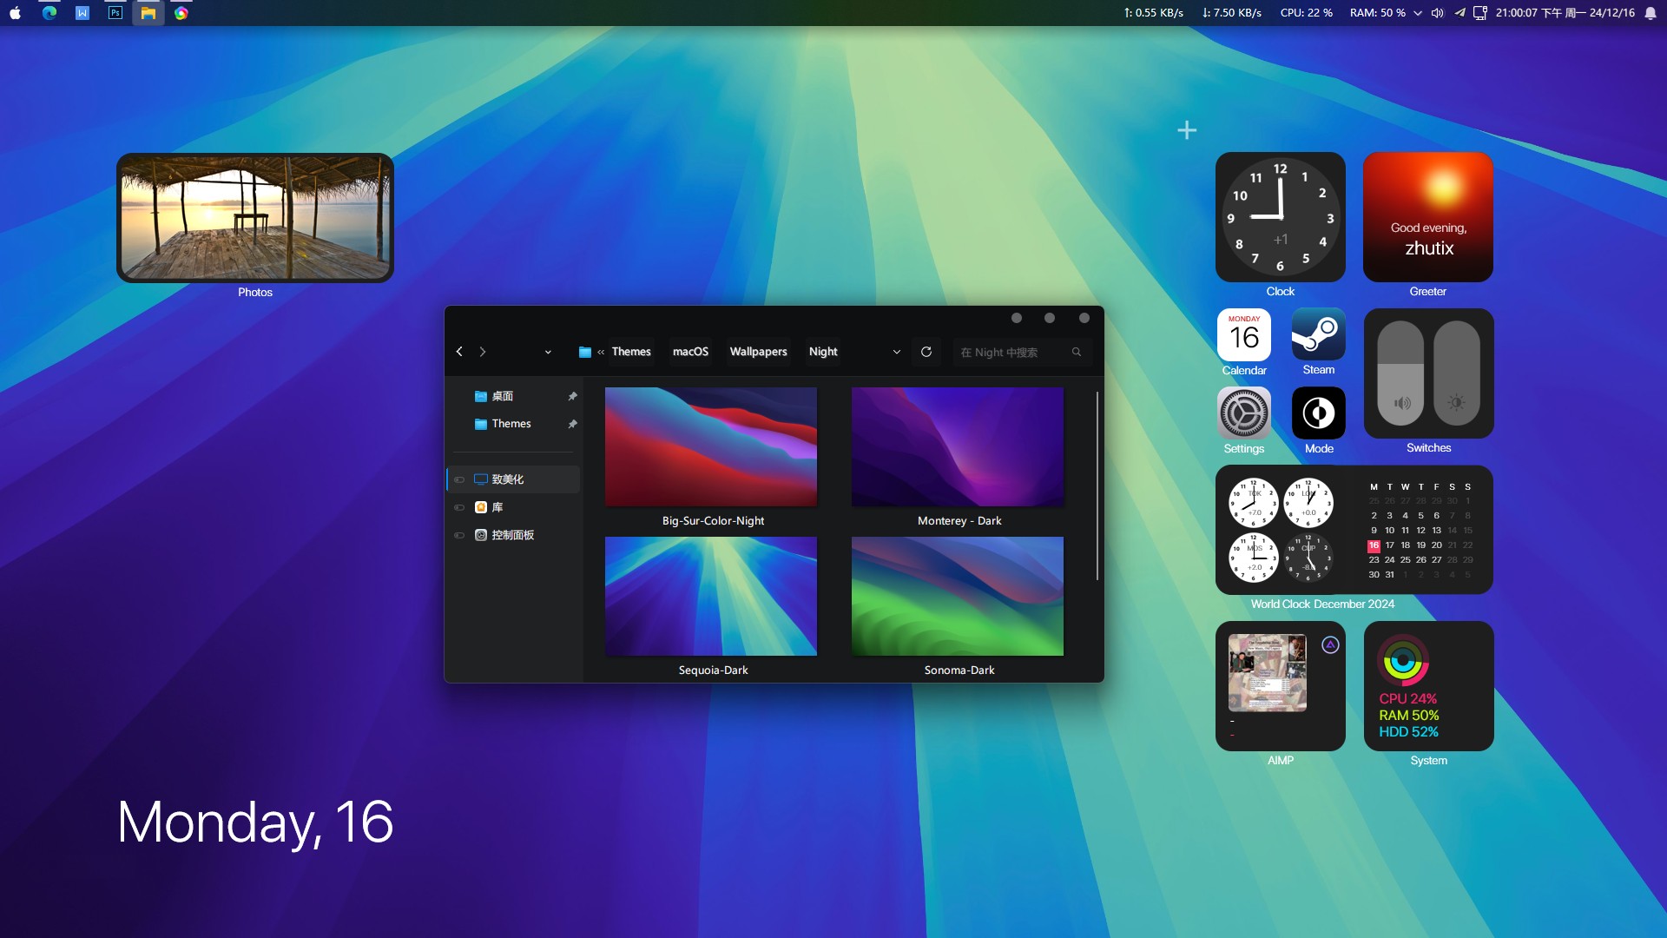Open Microsoft Edge from the top bar

tap(49, 13)
